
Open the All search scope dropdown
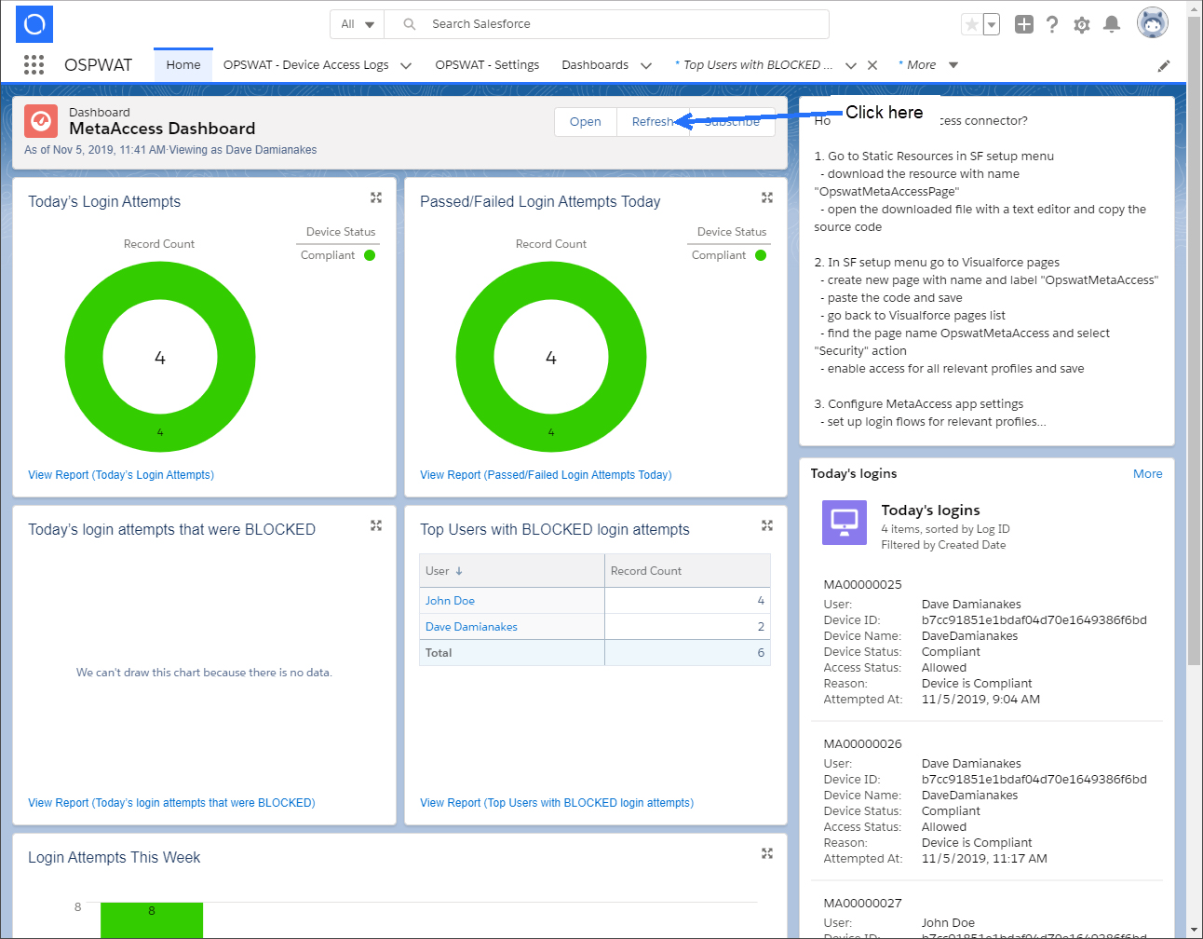click(358, 24)
